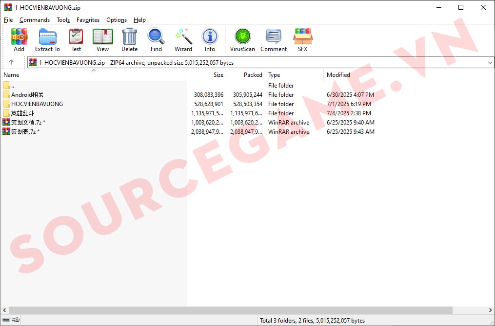This screenshot has width=495, height=326.
Task: Start VirusScan on the archive
Action: coord(242,39)
